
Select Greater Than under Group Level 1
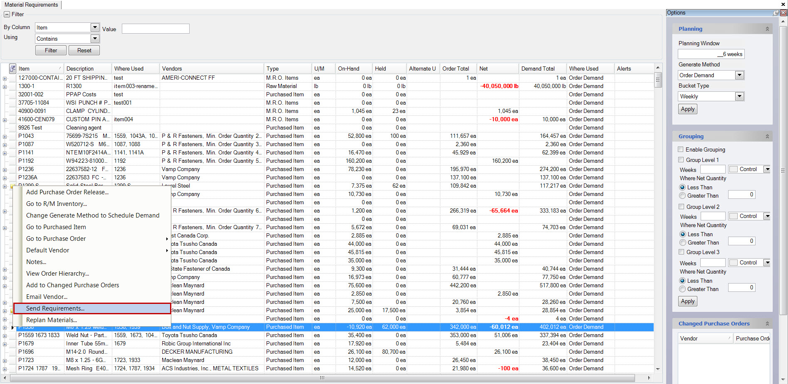[682, 196]
